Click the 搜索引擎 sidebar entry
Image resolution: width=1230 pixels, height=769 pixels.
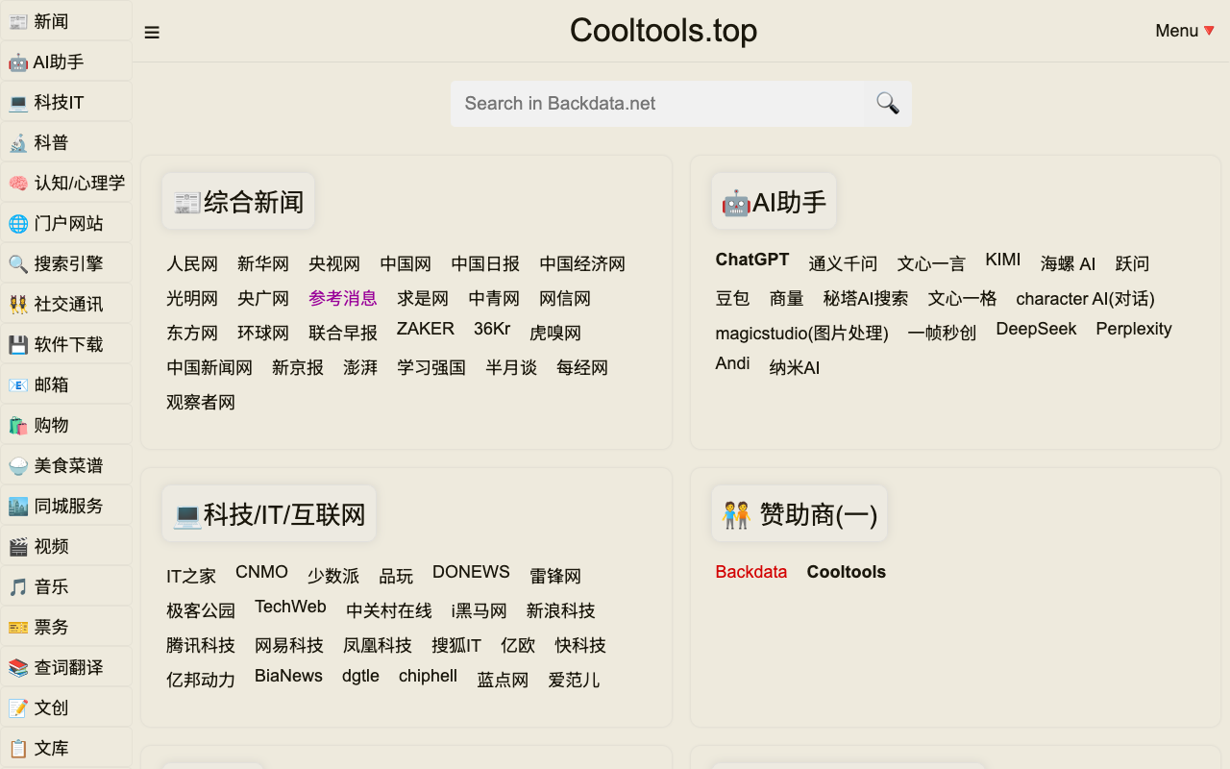pyautogui.click(x=66, y=263)
